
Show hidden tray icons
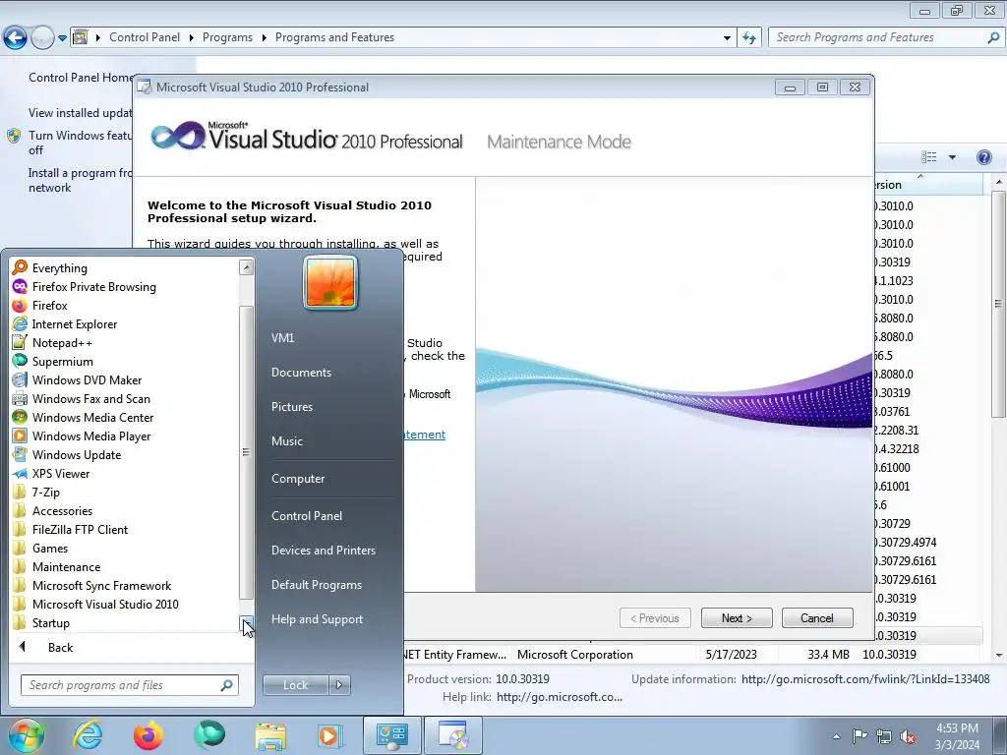coord(836,736)
